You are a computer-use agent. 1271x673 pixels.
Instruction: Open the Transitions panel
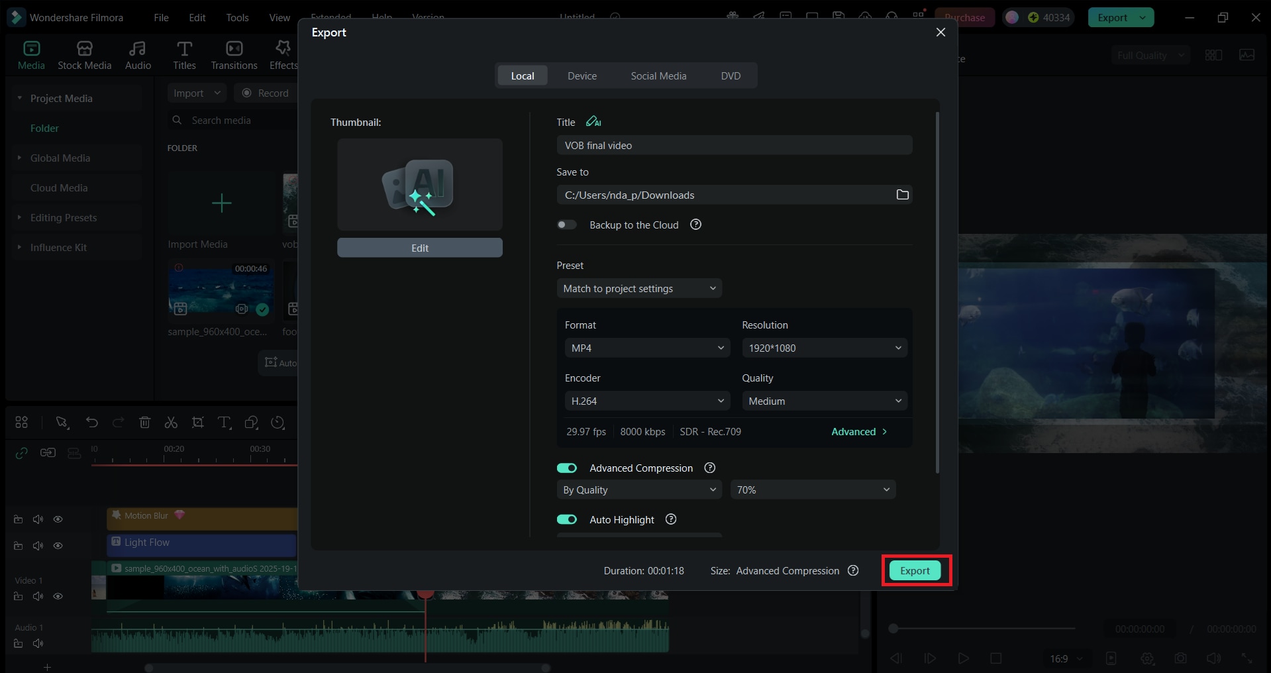click(x=233, y=54)
